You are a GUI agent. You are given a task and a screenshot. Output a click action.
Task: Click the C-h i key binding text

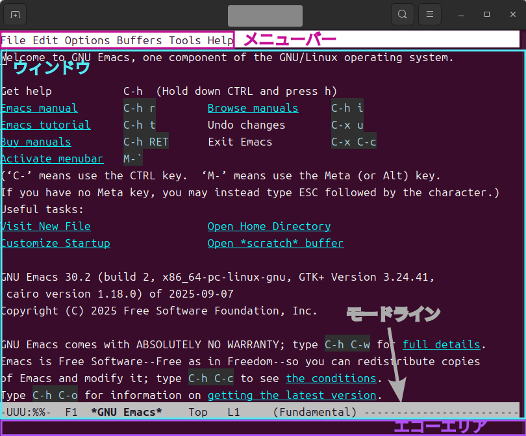[x=347, y=108]
